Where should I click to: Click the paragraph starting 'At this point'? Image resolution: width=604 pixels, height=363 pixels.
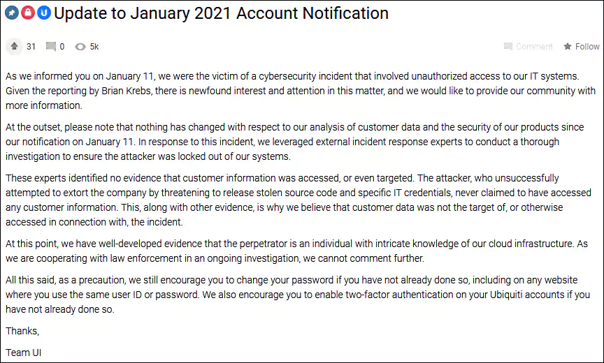coord(296,251)
